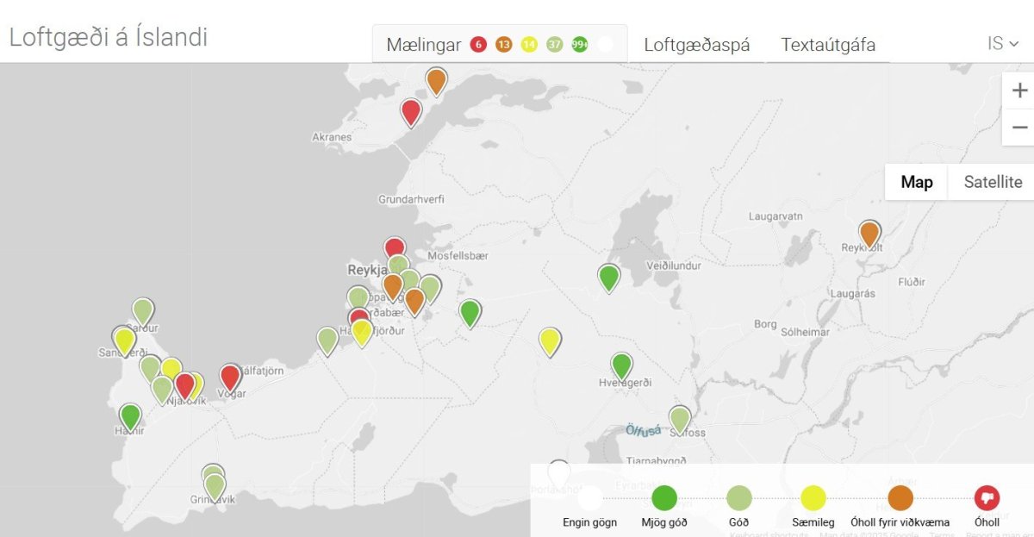The height and width of the screenshot is (537, 1034).
Task: Switch to the Loftgæðaspá tab
Action: [x=696, y=45]
